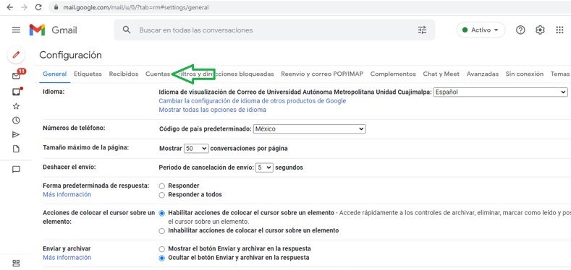Select Responder radio option
This screenshot has width=571, height=270.
click(161, 186)
